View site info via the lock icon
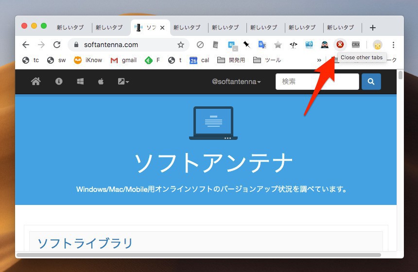The height and width of the screenshot is (272, 418). [76, 45]
